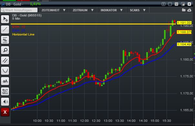Click the chart icon beside DB - Gold title
The width and height of the screenshot is (195, 126).
click(x=3, y=4)
